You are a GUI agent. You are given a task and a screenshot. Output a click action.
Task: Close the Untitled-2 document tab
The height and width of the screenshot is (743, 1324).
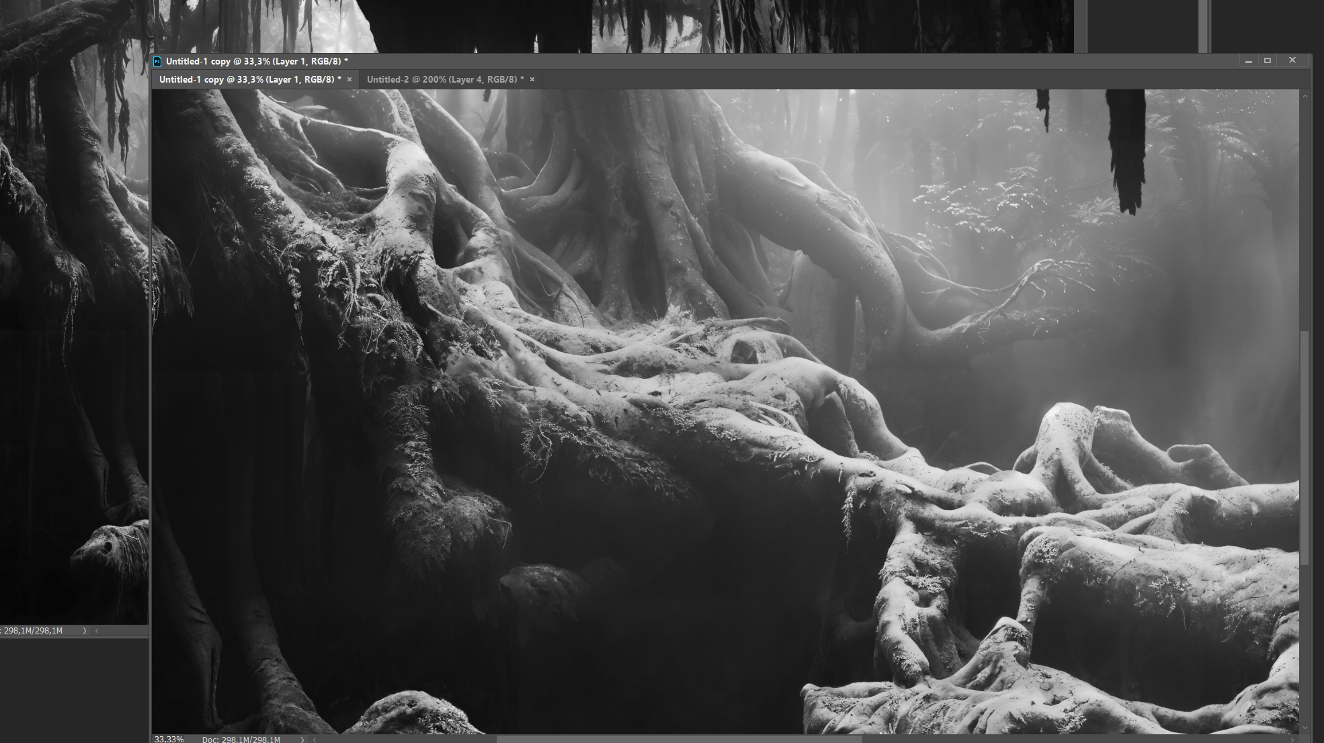(532, 79)
